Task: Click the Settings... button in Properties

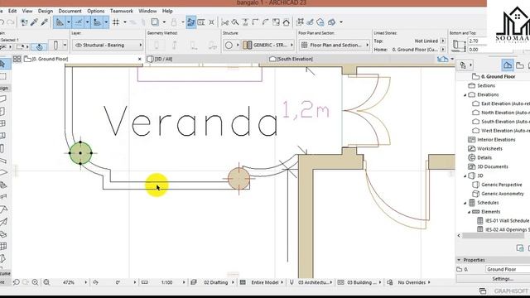Action: coord(503,279)
